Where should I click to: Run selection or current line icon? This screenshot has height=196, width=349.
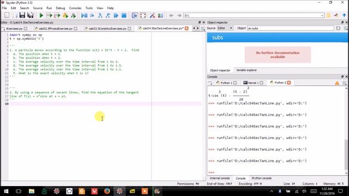[x=65, y=15]
